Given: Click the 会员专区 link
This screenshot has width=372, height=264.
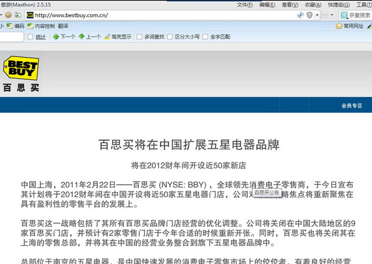Looking at the screenshot, I should point(351,106).
